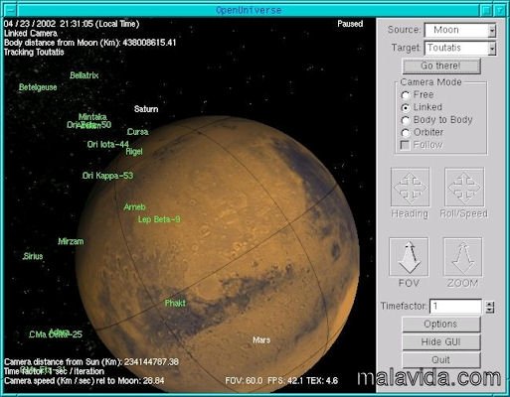Viewport: 510px width, 397px height.
Task: Click the Ori Kappa-53 star label
Action: (x=107, y=176)
